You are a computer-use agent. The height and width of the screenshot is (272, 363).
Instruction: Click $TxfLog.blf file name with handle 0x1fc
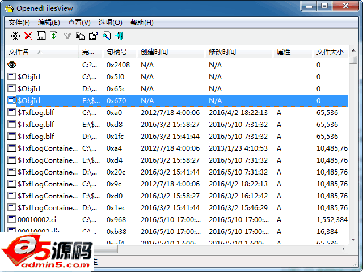pos(36,136)
